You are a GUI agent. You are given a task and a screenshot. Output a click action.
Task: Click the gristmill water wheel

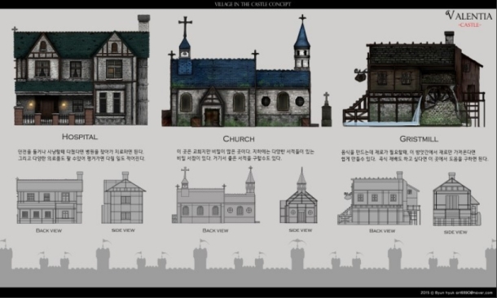click(440, 99)
